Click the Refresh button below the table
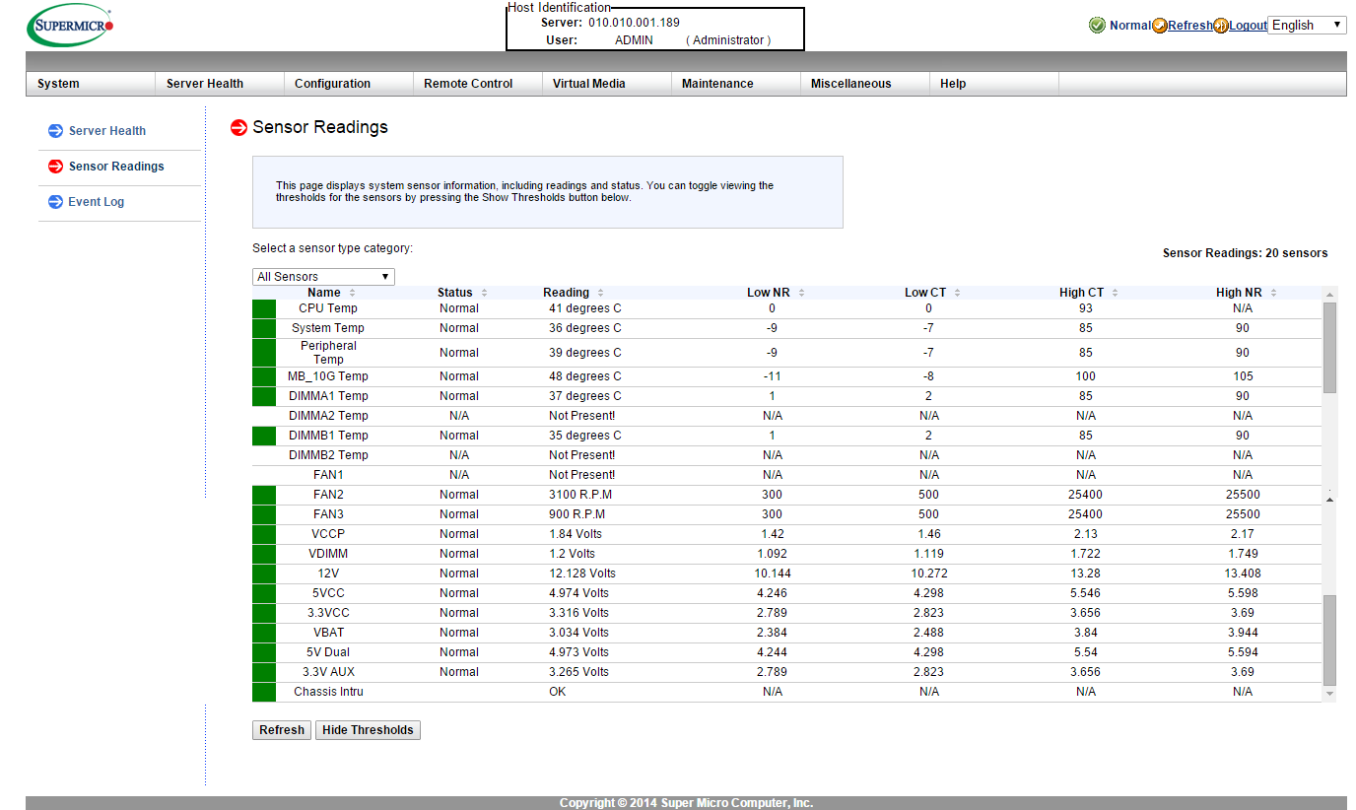The width and height of the screenshot is (1356, 810). tap(282, 730)
